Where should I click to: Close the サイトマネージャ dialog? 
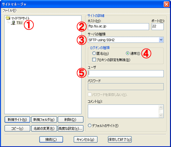[166, 4]
